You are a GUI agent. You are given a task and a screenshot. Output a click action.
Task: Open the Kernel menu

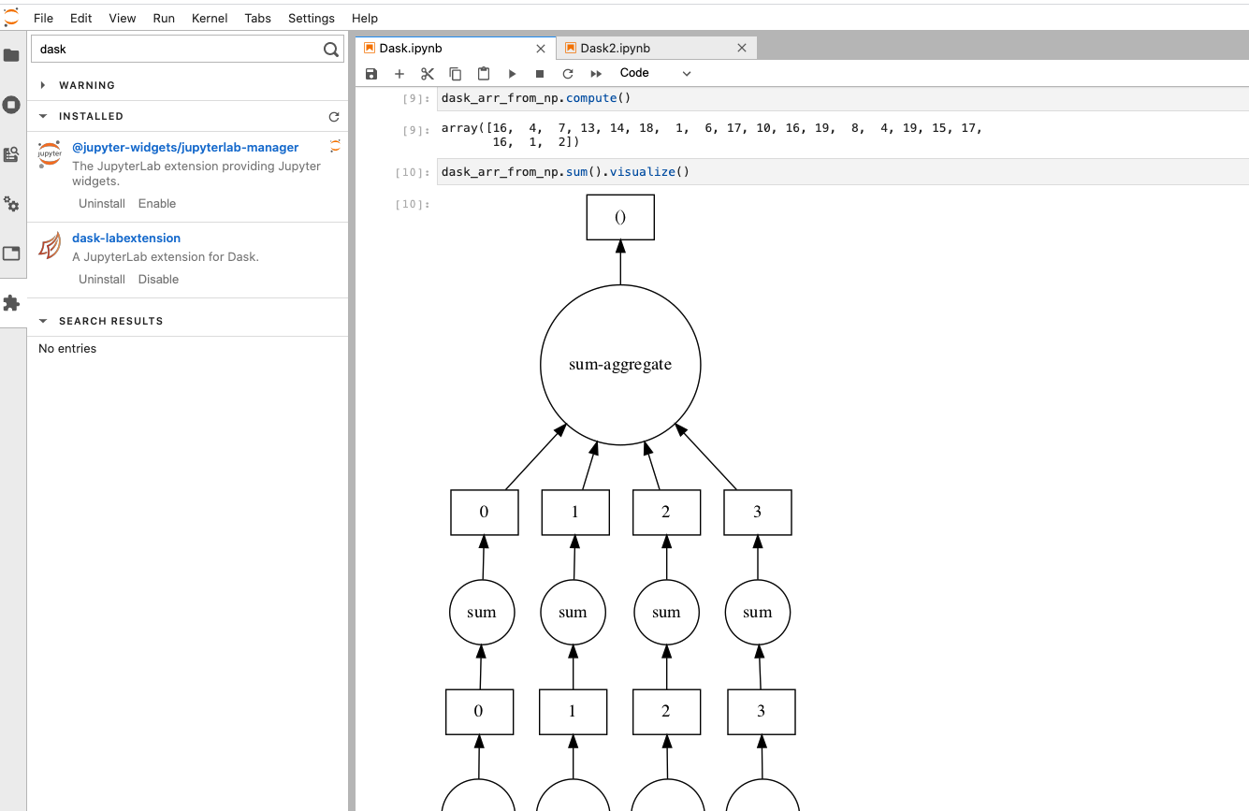click(x=210, y=18)
